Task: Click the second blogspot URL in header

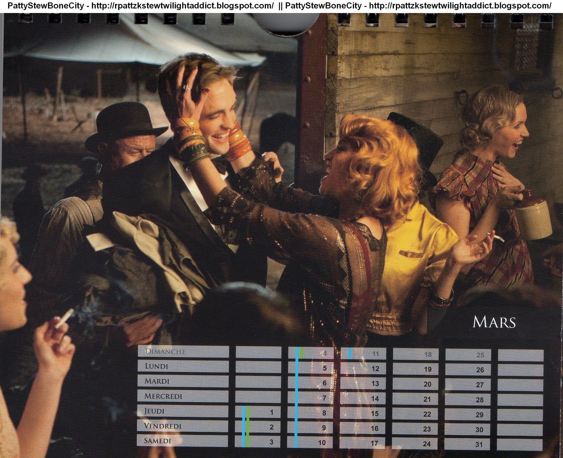Action: point(460,6)
